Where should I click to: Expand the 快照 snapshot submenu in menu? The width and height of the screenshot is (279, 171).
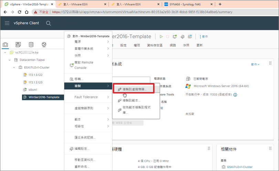pos(88,56)
